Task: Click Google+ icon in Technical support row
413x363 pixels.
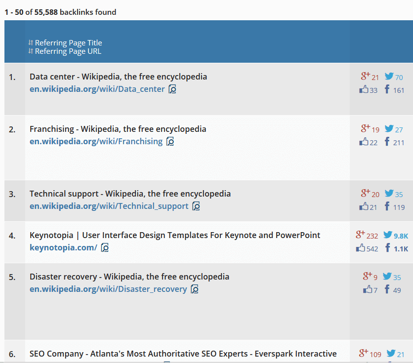Action: click(365, 193)
